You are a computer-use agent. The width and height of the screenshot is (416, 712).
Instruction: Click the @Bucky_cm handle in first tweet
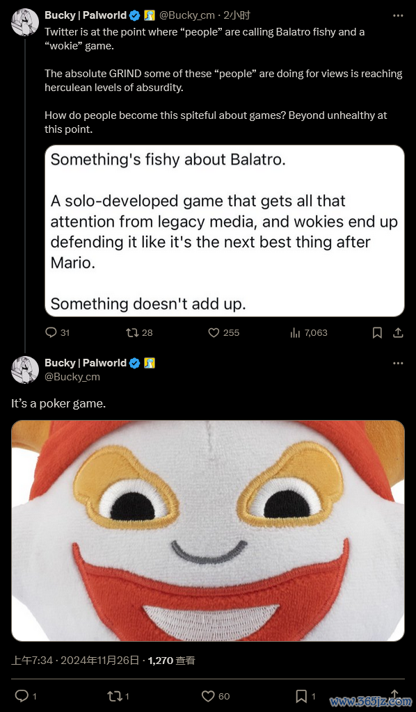click(186, 15)
